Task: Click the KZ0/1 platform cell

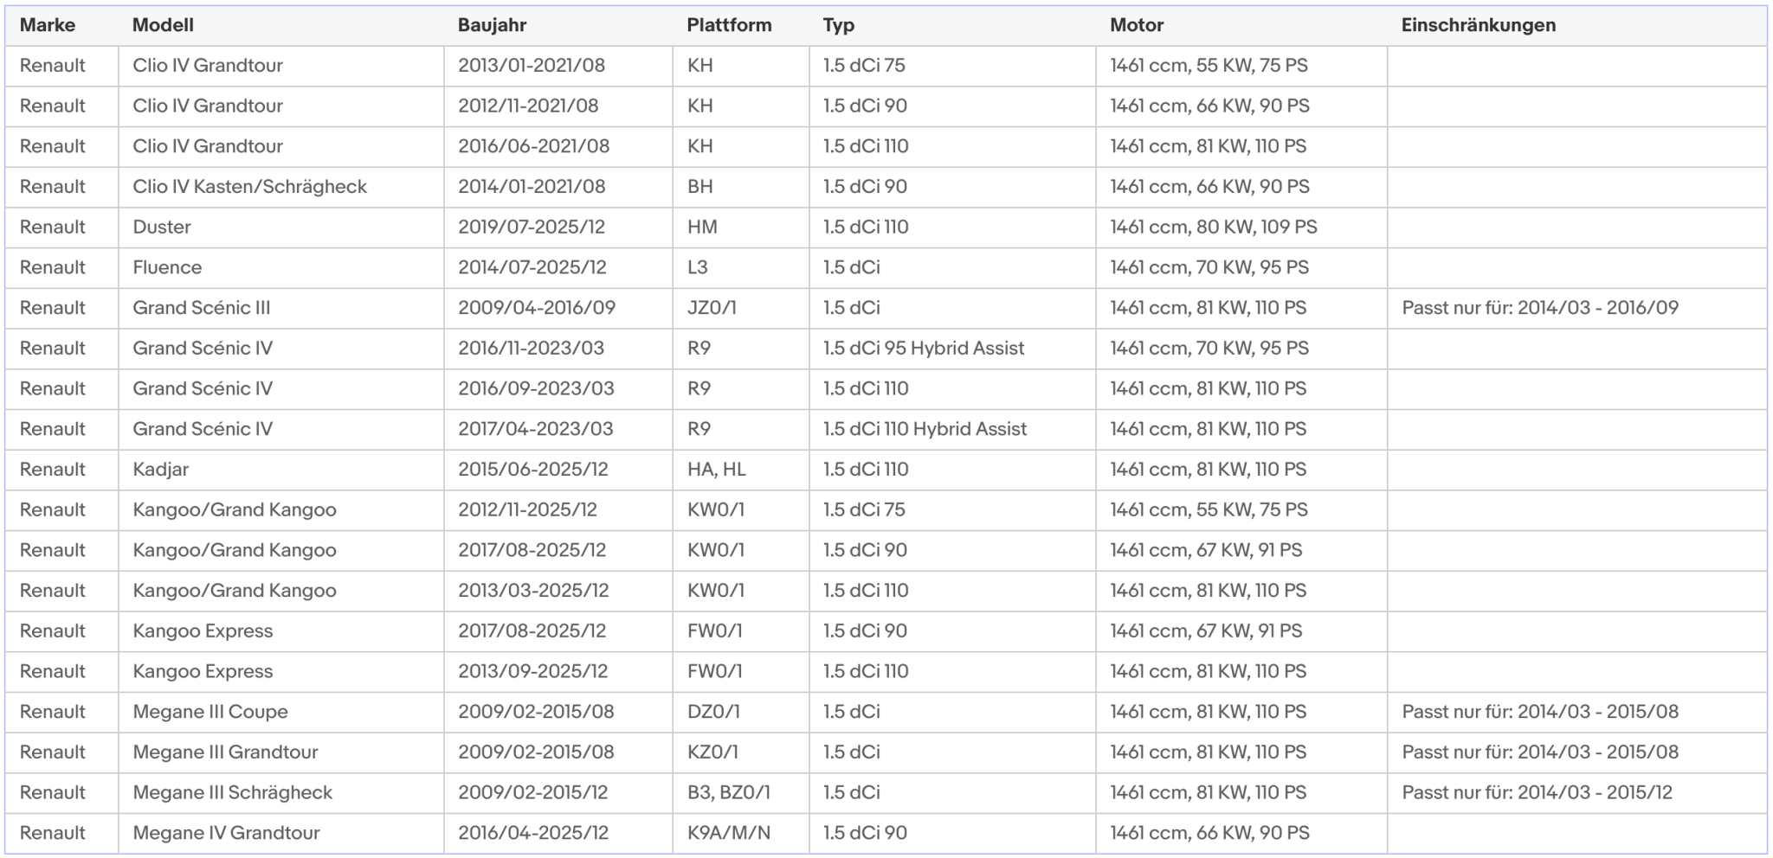Action: pyautogui.click(x=741, y=752)
